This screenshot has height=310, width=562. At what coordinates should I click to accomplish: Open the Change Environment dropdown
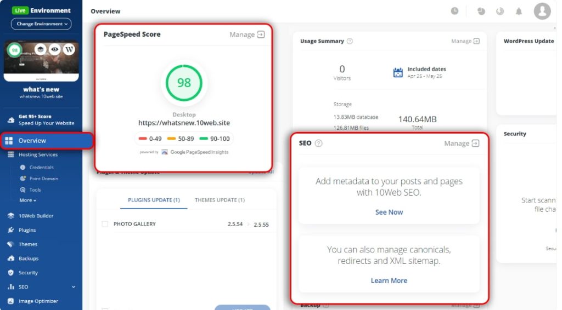[41, 24]
